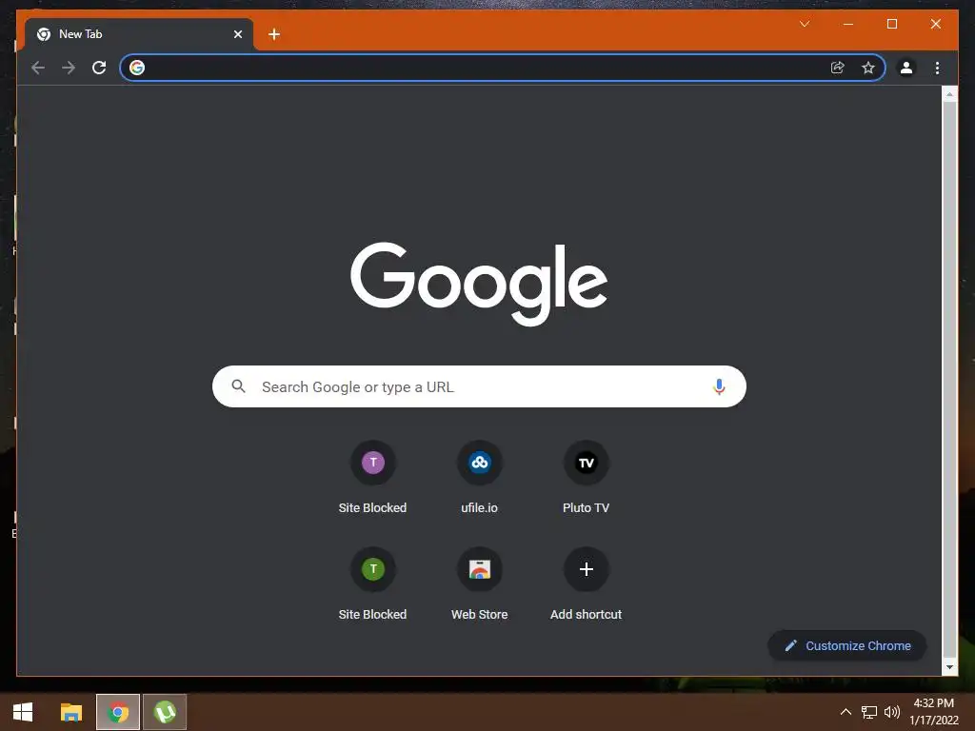Bookmark this tab with the star icon

(x=868, y=68)
